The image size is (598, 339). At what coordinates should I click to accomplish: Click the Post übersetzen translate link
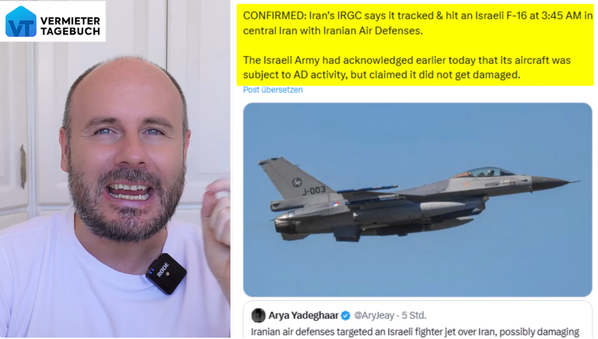click(273, 90)
